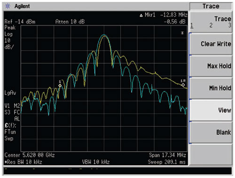Enable Max Hold trace mode
Viewport: 235px width, 178px height.
pos(211,66)
